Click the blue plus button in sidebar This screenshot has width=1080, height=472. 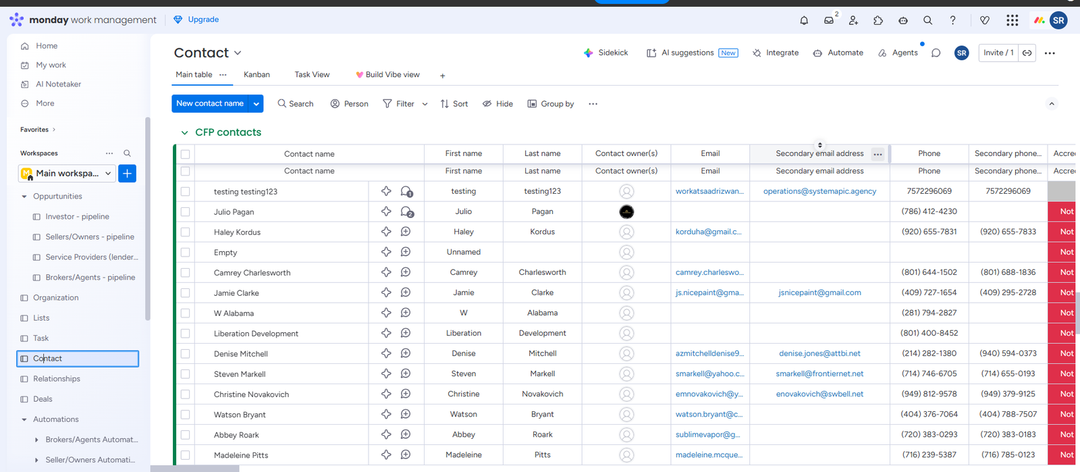(127, 174)
